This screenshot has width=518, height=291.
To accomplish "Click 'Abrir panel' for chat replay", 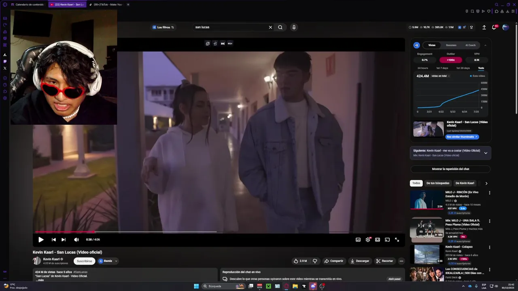I will click(x=394, y=279).
